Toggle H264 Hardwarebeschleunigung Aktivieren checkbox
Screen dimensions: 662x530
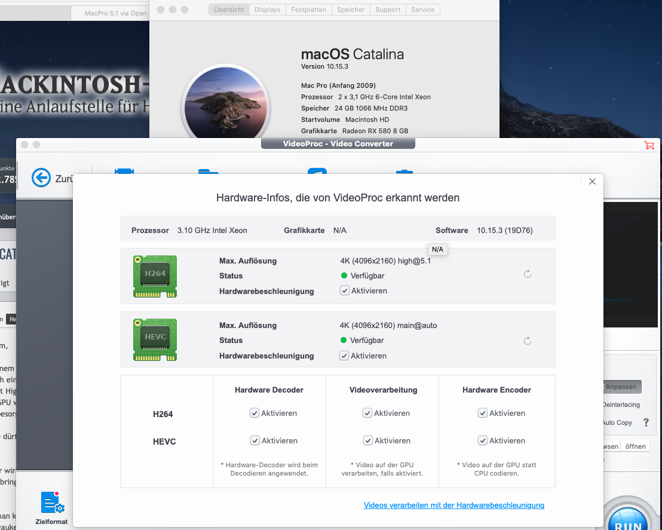[345, 290]
